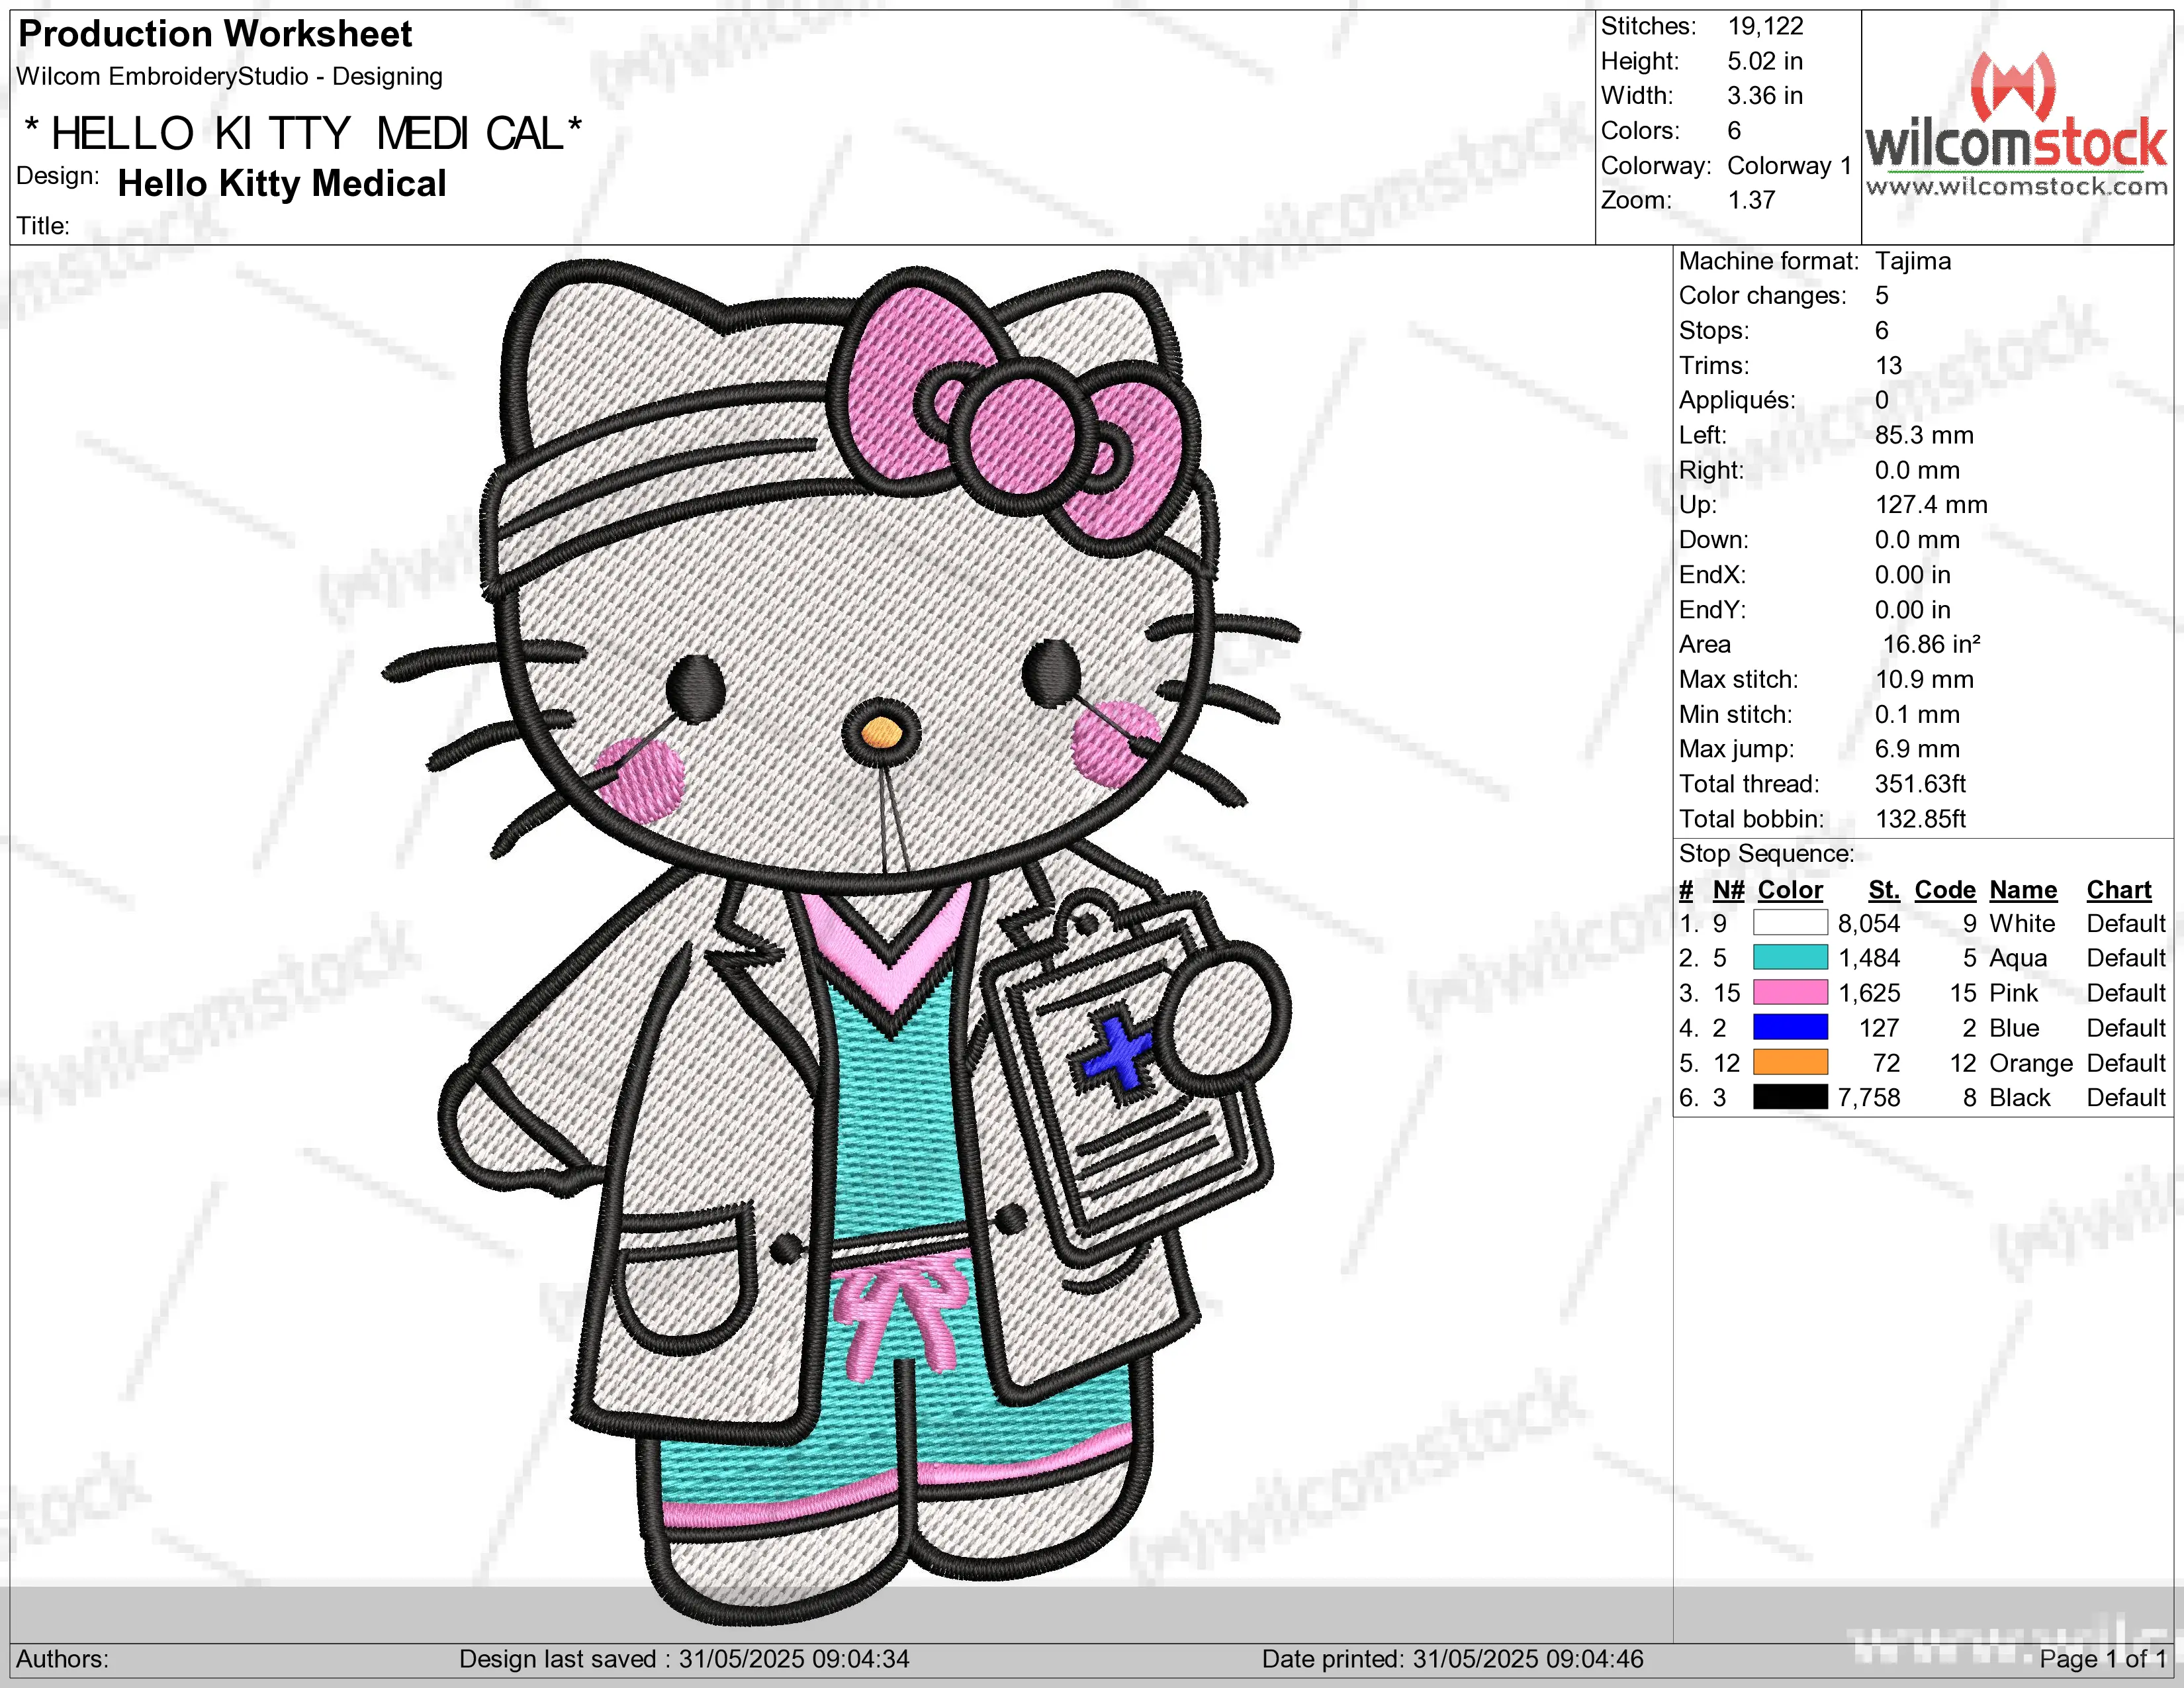2184x1688 pixels.
Task: Click the Up value "127.4 mm"
Action: click(1931, 505)
